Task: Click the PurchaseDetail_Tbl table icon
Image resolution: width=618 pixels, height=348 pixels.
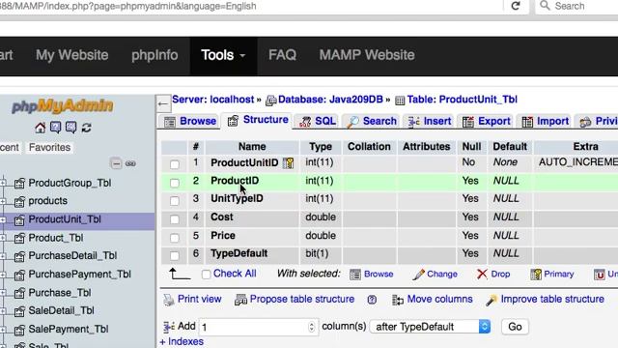Action: 19,256
